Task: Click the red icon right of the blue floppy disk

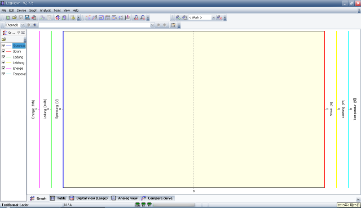Action: click(34, 17)
